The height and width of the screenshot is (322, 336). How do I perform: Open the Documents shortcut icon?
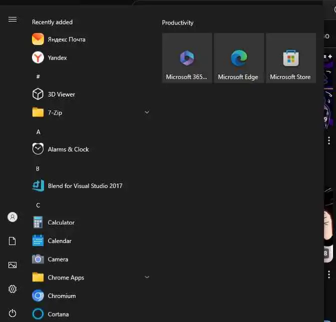(12, 241)
